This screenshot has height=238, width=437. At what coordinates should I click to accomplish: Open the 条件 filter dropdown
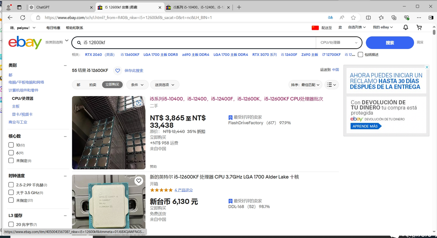[137, 85]
